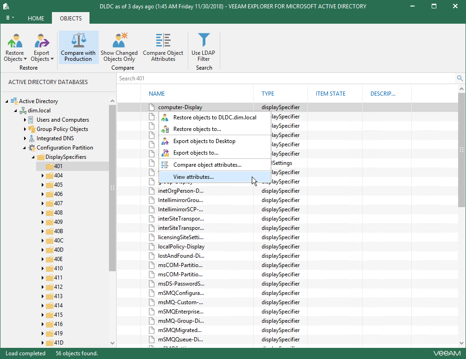The image size is (466, 359).
Task: Click the licensingSiteSetti... file icon
Action: pos(152,237)
